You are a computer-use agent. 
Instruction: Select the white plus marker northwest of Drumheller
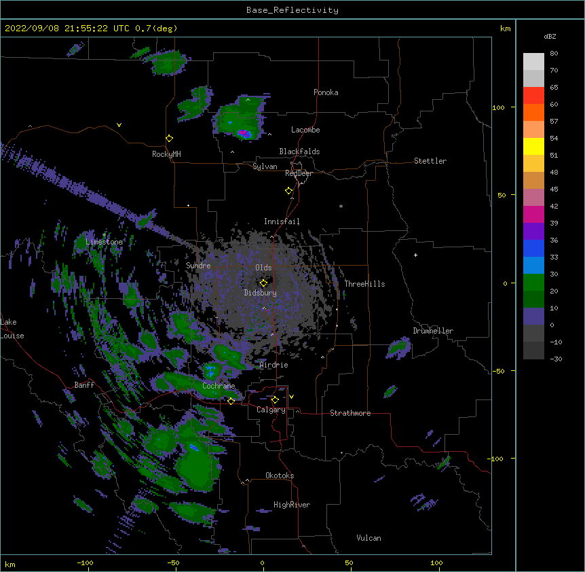(415, 255)
